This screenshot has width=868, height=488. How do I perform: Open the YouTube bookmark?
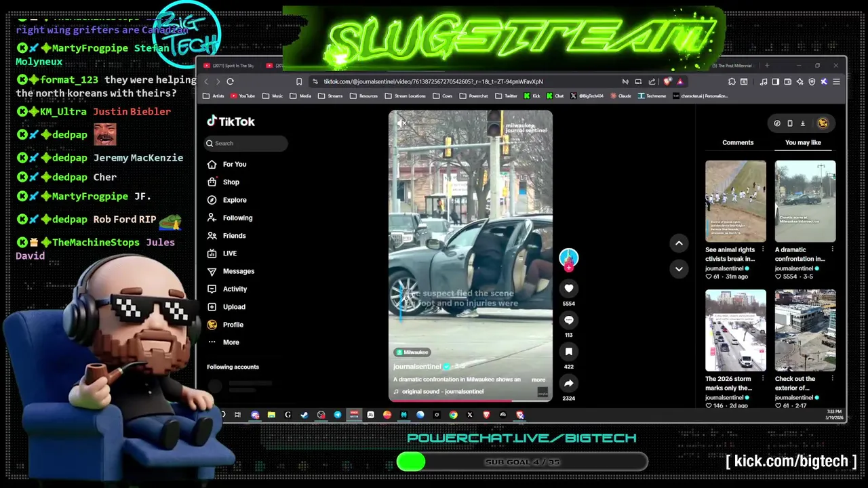(x=243, y=96)
